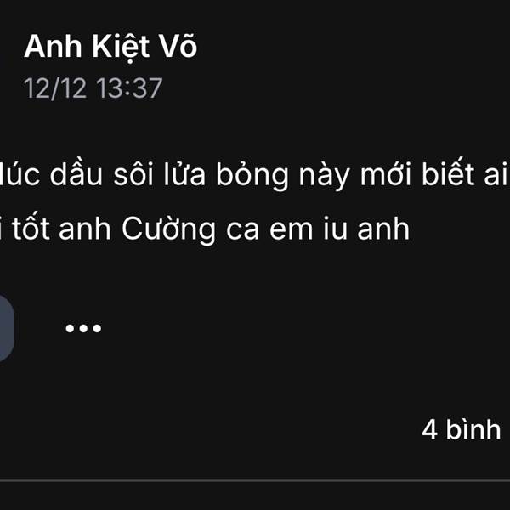Click the middle dot of the options ellipsis
This screenshot has height=510, width=510.
(83, 328)
